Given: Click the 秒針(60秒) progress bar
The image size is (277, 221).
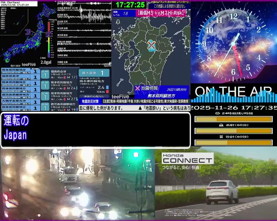Looking at the screenshot, I should (x=233, y=142).
